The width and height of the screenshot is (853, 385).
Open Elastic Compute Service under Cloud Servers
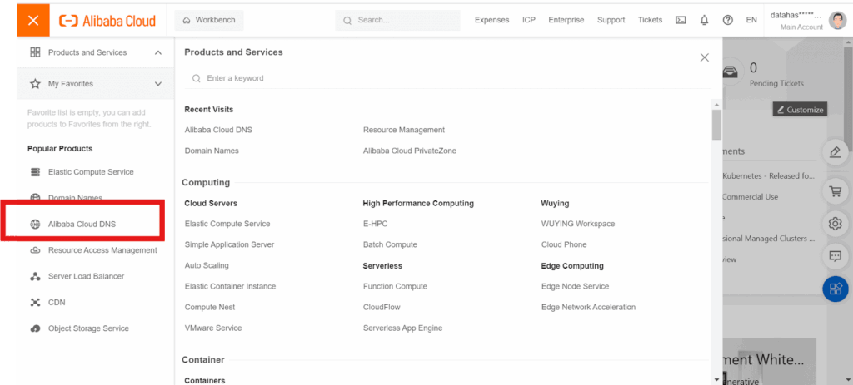227,224
